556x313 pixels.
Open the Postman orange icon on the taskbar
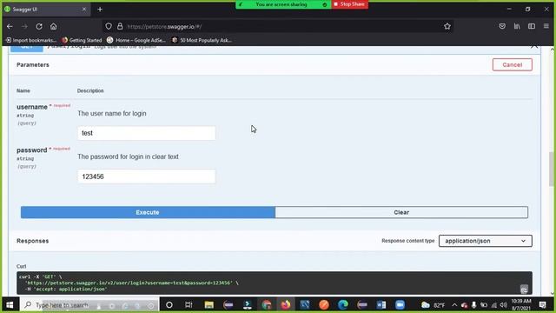click(324, 305)
